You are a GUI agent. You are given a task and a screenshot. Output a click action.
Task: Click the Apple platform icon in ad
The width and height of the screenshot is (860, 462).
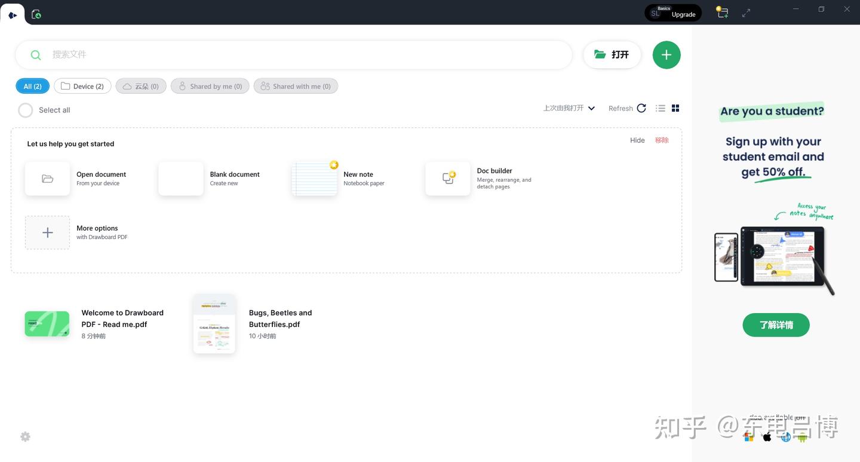(767, 437)
